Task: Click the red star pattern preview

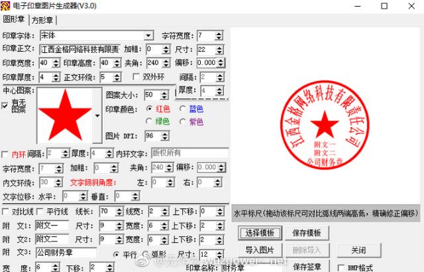Action: click(x=65, y=115)
